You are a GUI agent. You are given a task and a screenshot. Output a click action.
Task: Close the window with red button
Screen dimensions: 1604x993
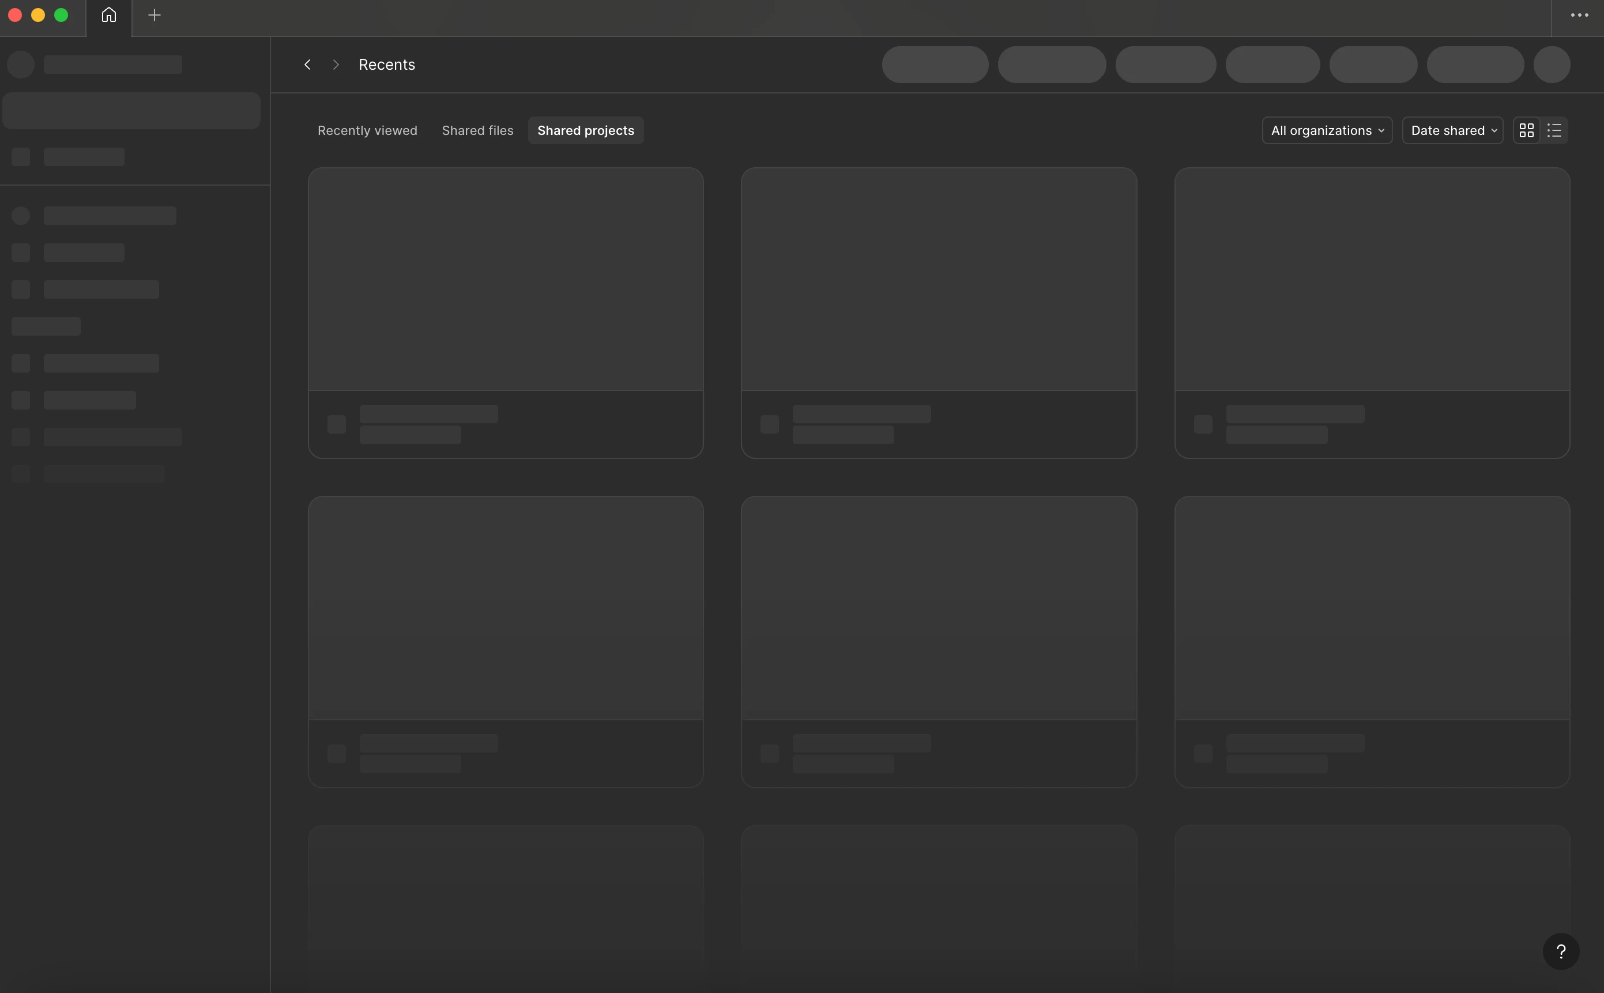(x=15, y=15)
